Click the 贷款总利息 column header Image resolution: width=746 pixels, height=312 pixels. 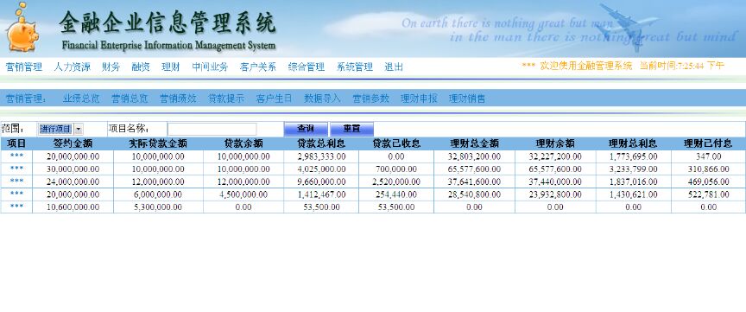tap(321, 143)
